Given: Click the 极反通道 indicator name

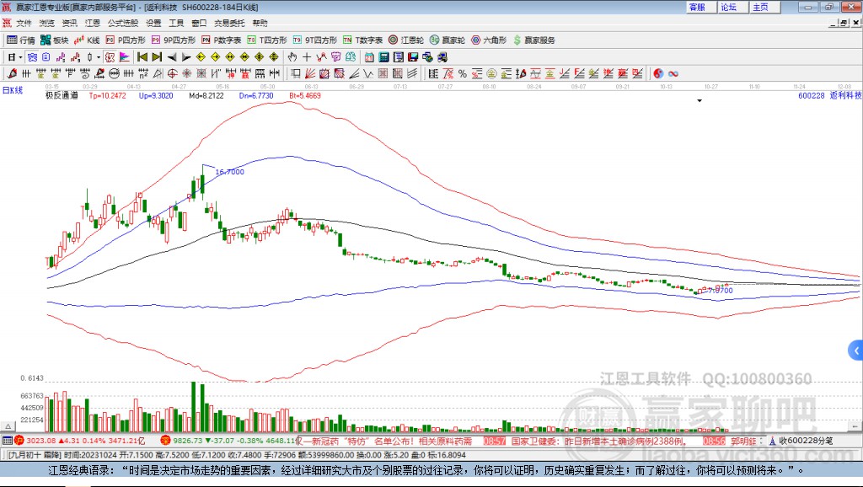Looking at the screenshot, I should click(62, 95).
